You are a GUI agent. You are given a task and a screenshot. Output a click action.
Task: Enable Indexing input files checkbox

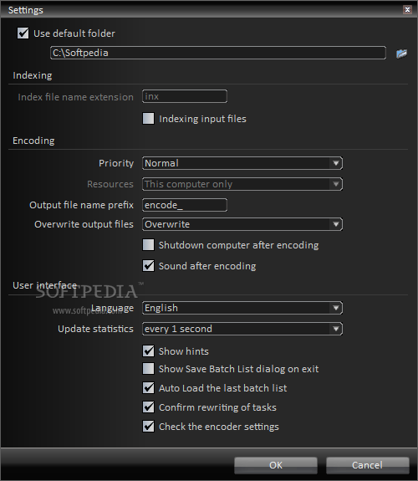(x=149, y=119)
